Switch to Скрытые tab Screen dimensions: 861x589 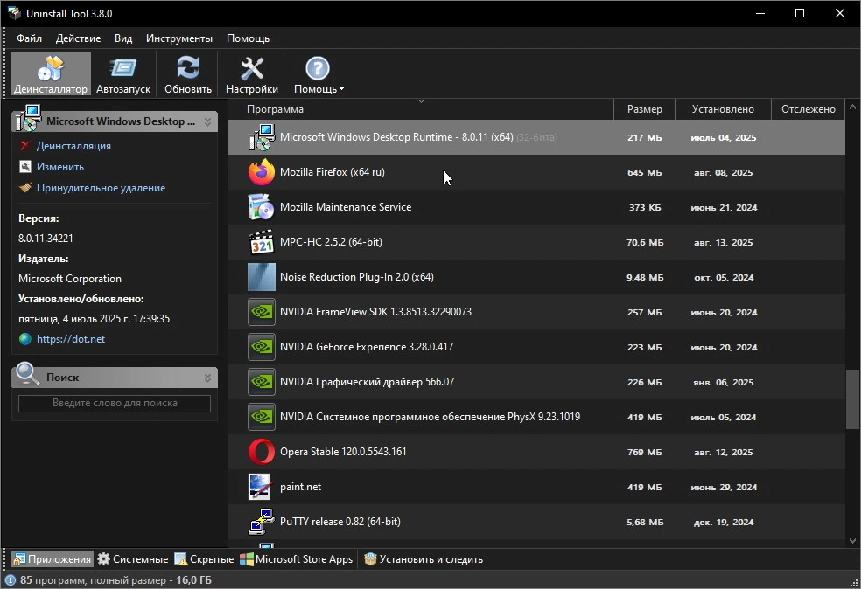(204, 559)
